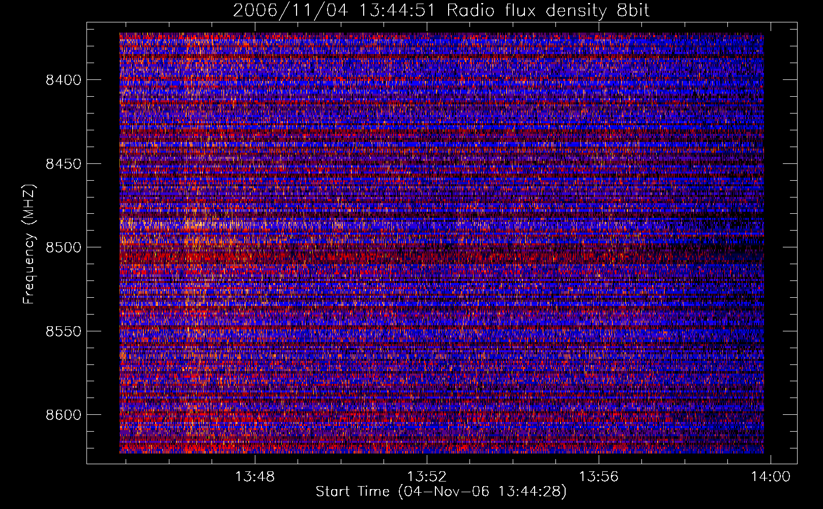Select the 8600 frequency tick label

(63, 415)
